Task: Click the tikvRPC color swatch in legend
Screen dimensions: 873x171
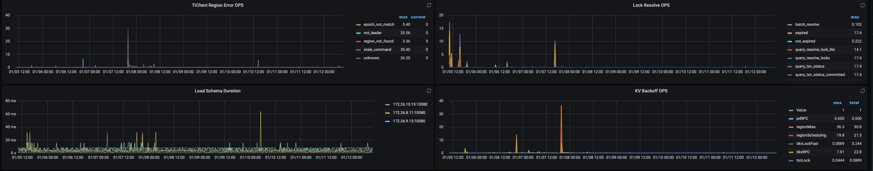Action: click(x=791, y=152)
